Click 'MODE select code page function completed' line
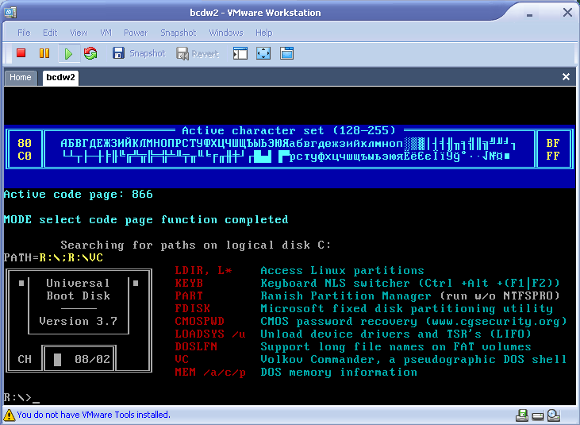Image resolution: width=580 pixels, height=425 pixels. point(146,220)
